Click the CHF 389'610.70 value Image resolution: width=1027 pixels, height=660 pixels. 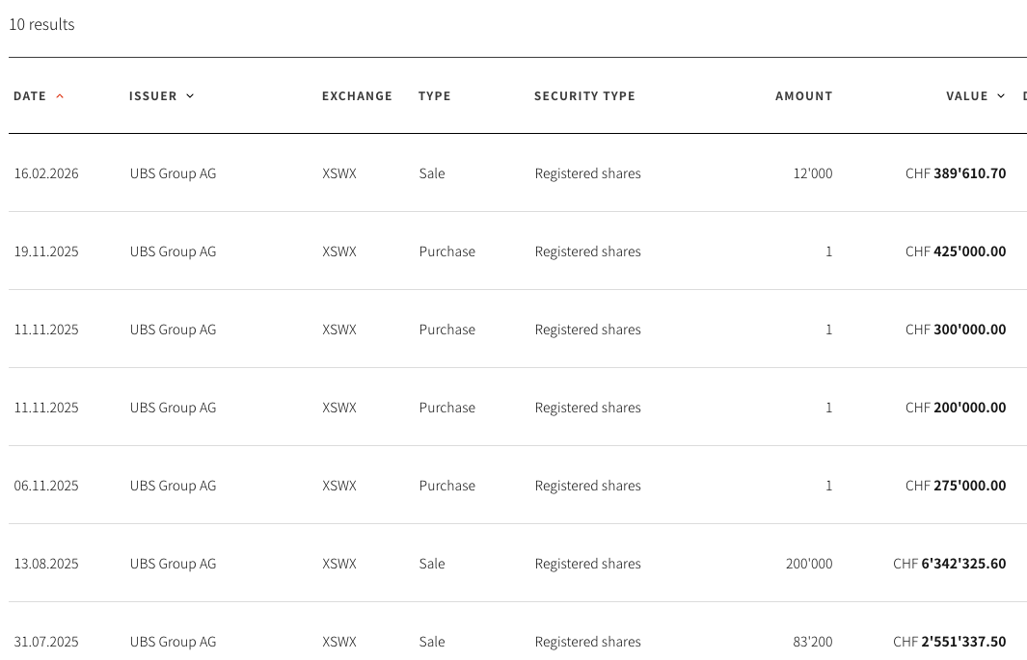click(x=955, y=174)
